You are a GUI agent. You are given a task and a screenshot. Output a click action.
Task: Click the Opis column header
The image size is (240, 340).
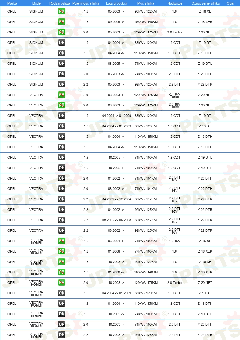[230, 3]
